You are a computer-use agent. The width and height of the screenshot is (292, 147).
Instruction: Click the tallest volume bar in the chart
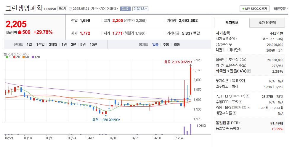(190, 129)
